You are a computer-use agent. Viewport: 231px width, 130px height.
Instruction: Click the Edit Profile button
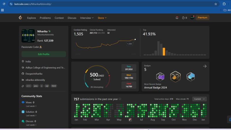[x=44, y=54]
